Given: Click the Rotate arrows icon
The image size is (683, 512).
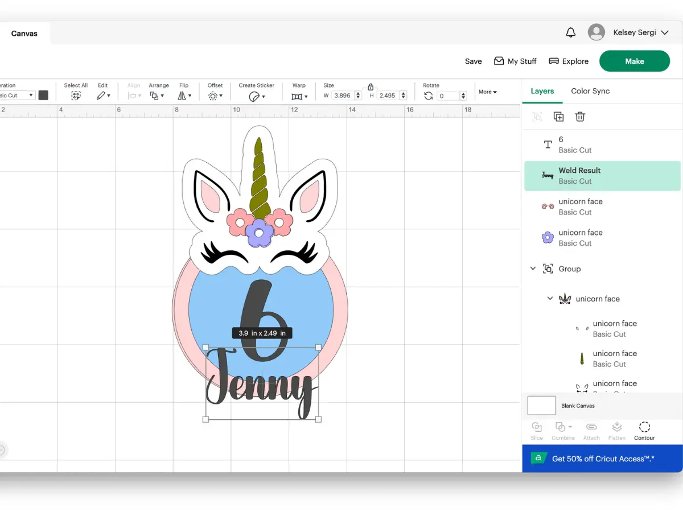Looking at the screenshot, I should click(429, 96).
